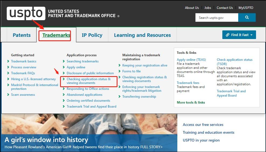This screenshot has height=152, width=266.
Task: Click Checking application status & viewing documents
Action: click(x=88, y=81)
